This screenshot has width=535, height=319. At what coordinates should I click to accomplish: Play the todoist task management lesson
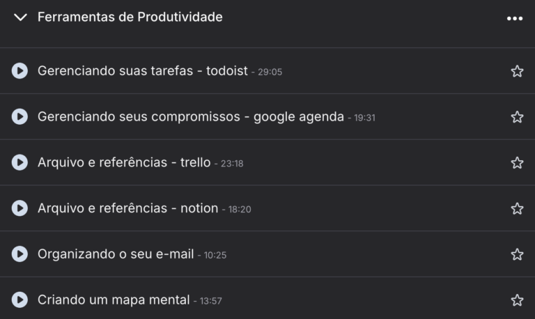tap(20, 71)
